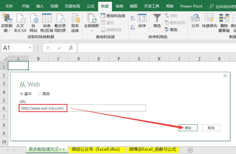Confirm the dialog with 确定 button
Image resolution: width=236 pixels, height=154 pixels.
(188, 128)
